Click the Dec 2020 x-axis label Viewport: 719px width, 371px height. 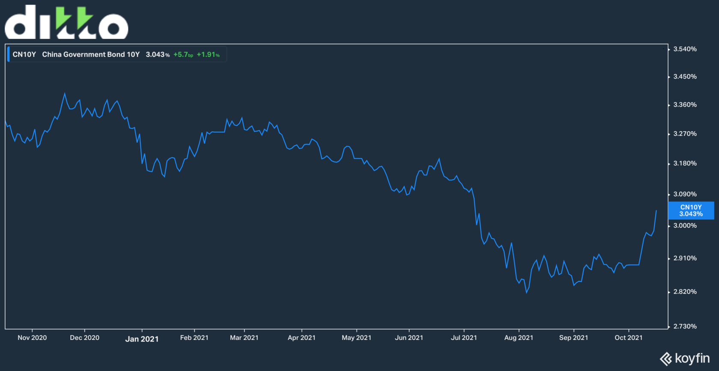(x=85, y=338)
